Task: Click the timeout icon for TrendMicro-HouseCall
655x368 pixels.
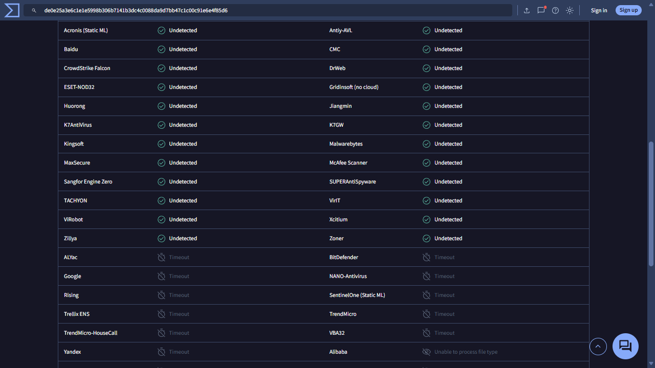Action: 161,333
